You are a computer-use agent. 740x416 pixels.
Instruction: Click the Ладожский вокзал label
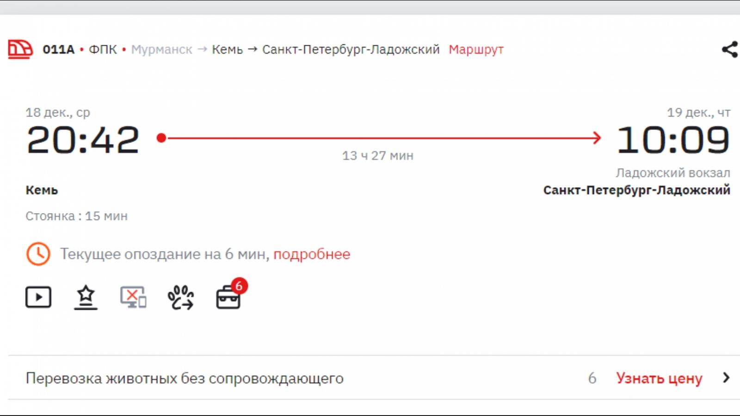click(x=672, y=173)
